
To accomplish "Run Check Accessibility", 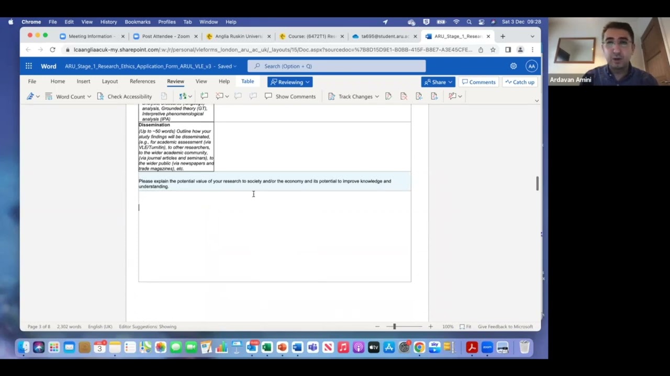I will click(125, 96).
